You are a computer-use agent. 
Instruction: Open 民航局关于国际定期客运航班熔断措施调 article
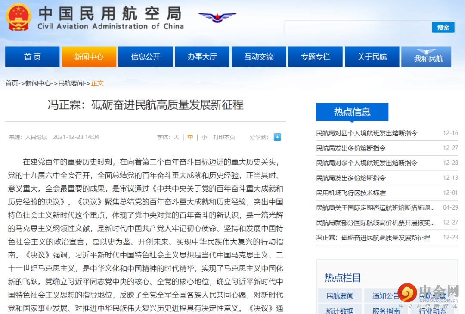pos(375,207)
